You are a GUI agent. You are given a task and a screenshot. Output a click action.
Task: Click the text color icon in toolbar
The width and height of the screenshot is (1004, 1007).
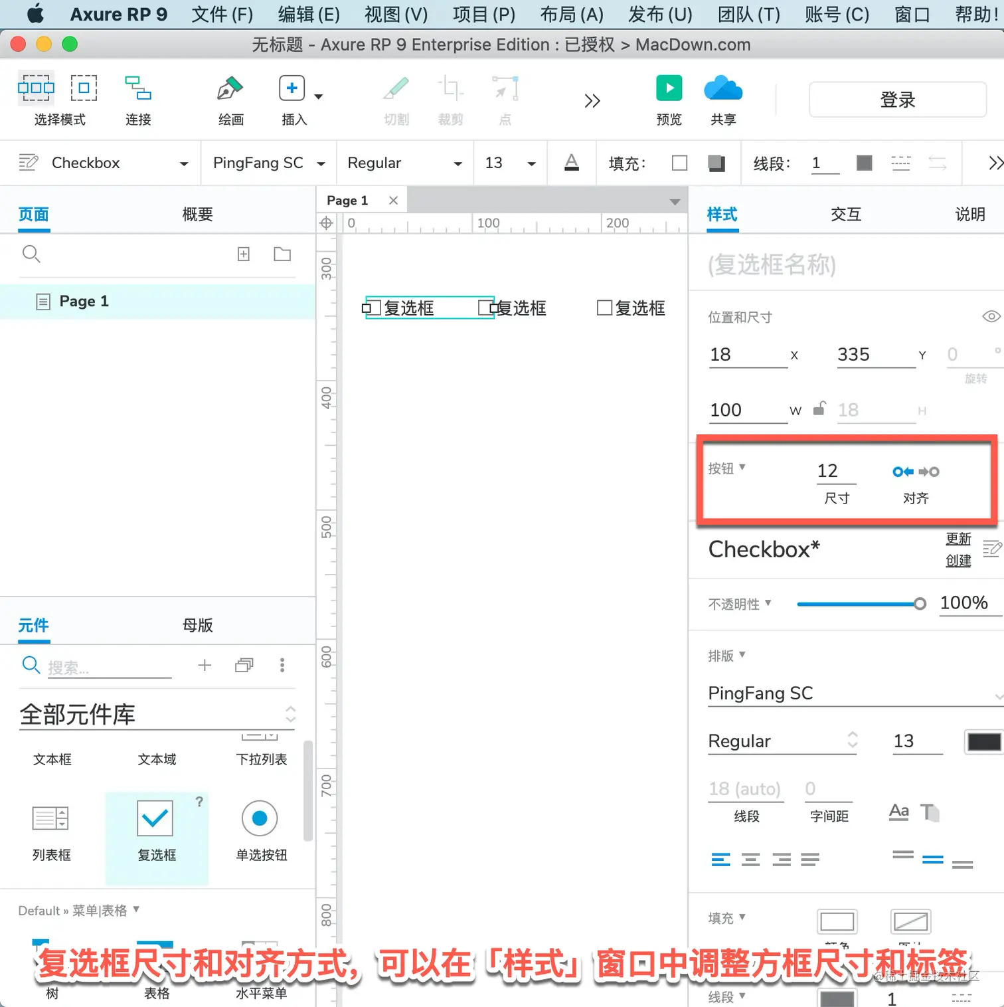[x=572, y=163]
